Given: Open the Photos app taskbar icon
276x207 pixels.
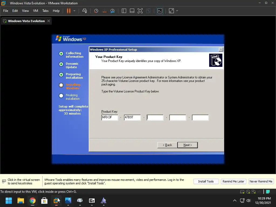Looking at the screenshot, I should click(x=68, y=201).
